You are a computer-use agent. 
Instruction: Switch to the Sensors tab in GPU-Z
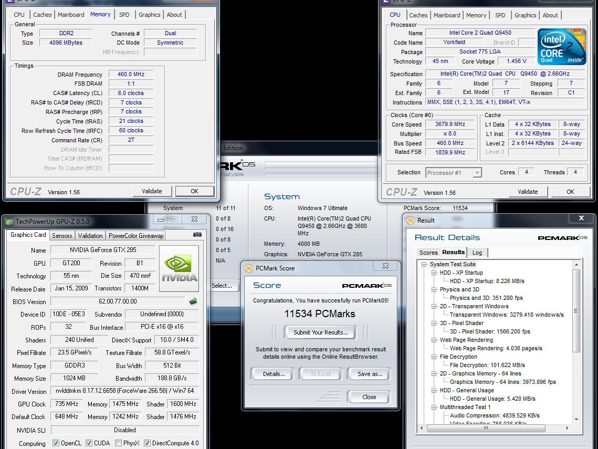[62, 236]
